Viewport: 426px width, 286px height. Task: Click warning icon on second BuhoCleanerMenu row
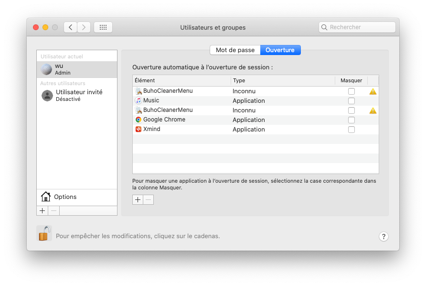(x=373, y=110)
